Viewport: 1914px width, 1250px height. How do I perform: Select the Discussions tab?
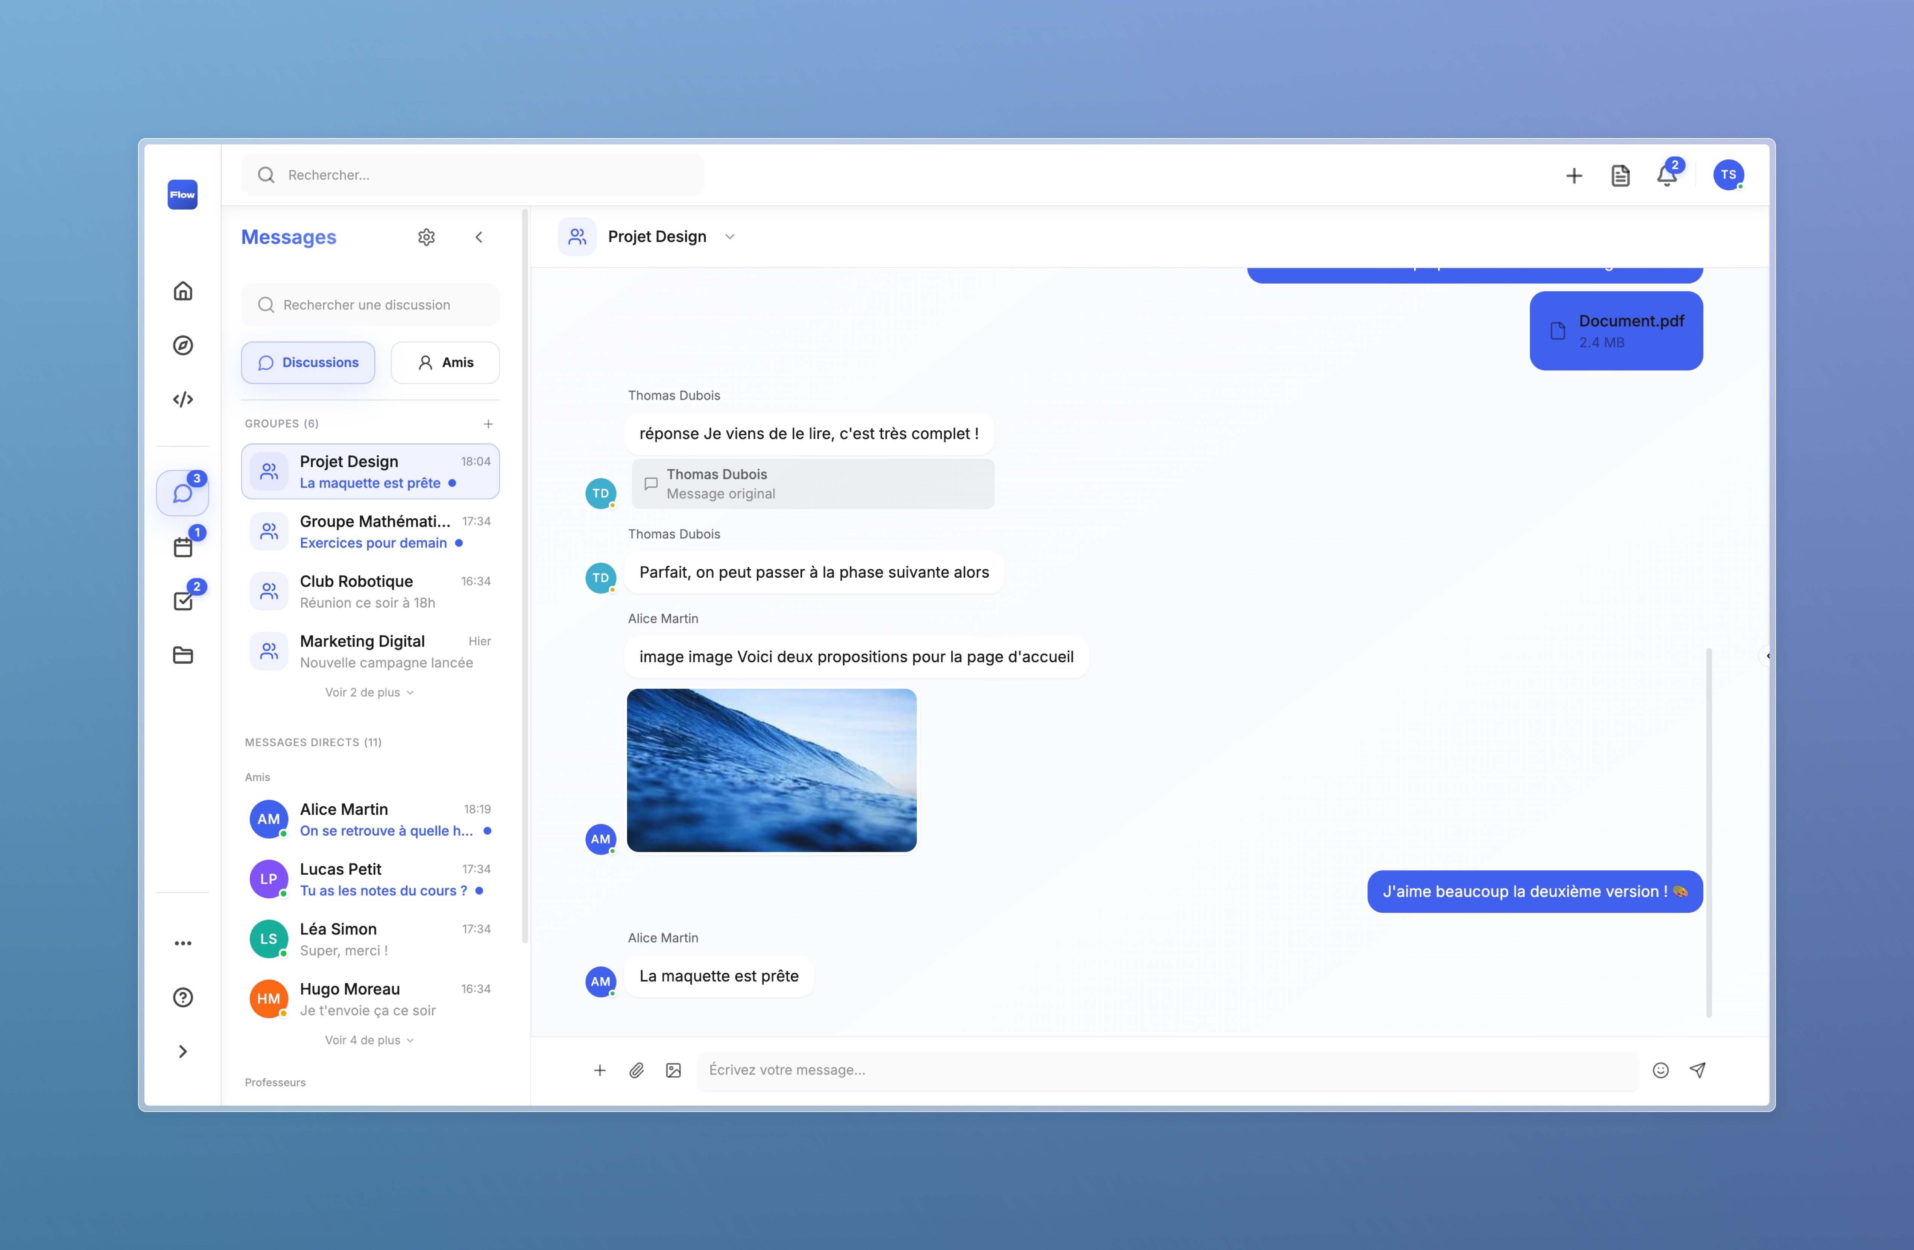pyautogui.click(x=308, y=363)
